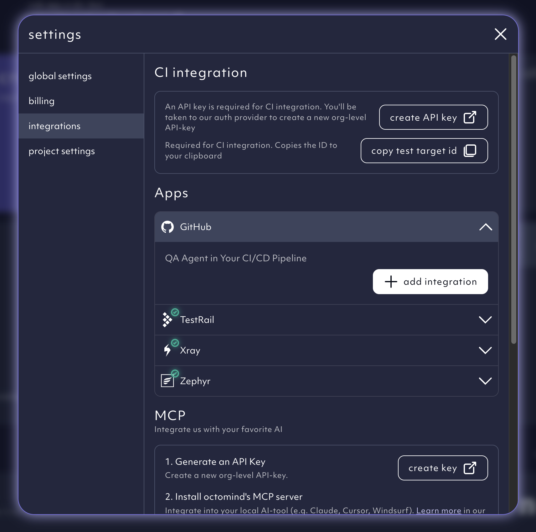Expand the TestRail integration section
This screenshot has height=532, width=536.
tap(486, 319)
